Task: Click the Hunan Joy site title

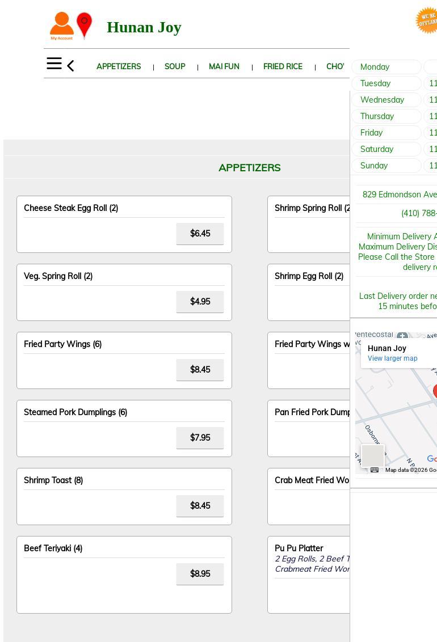Action: pyautogui.click(x=144, y=27)
